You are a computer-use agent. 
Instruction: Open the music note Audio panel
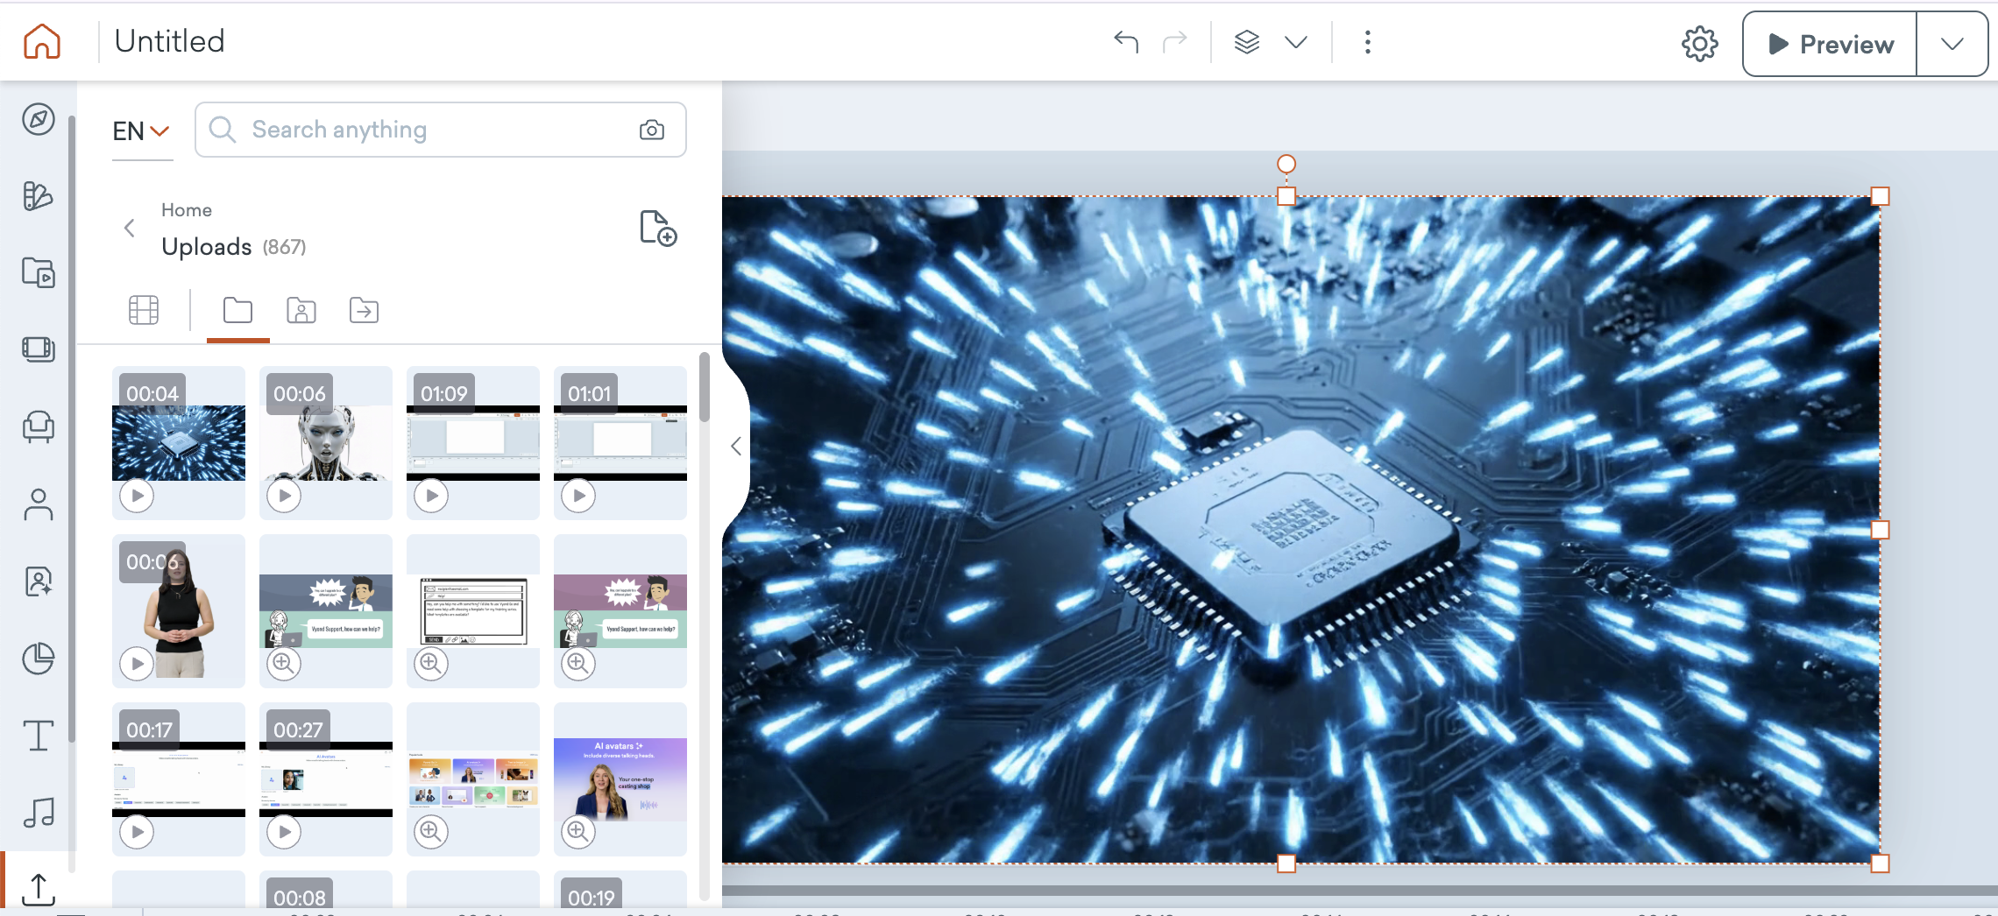39,813
